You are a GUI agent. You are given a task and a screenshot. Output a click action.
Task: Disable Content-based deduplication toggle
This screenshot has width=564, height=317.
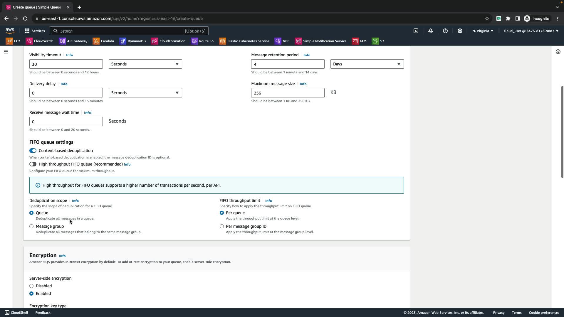33,151
